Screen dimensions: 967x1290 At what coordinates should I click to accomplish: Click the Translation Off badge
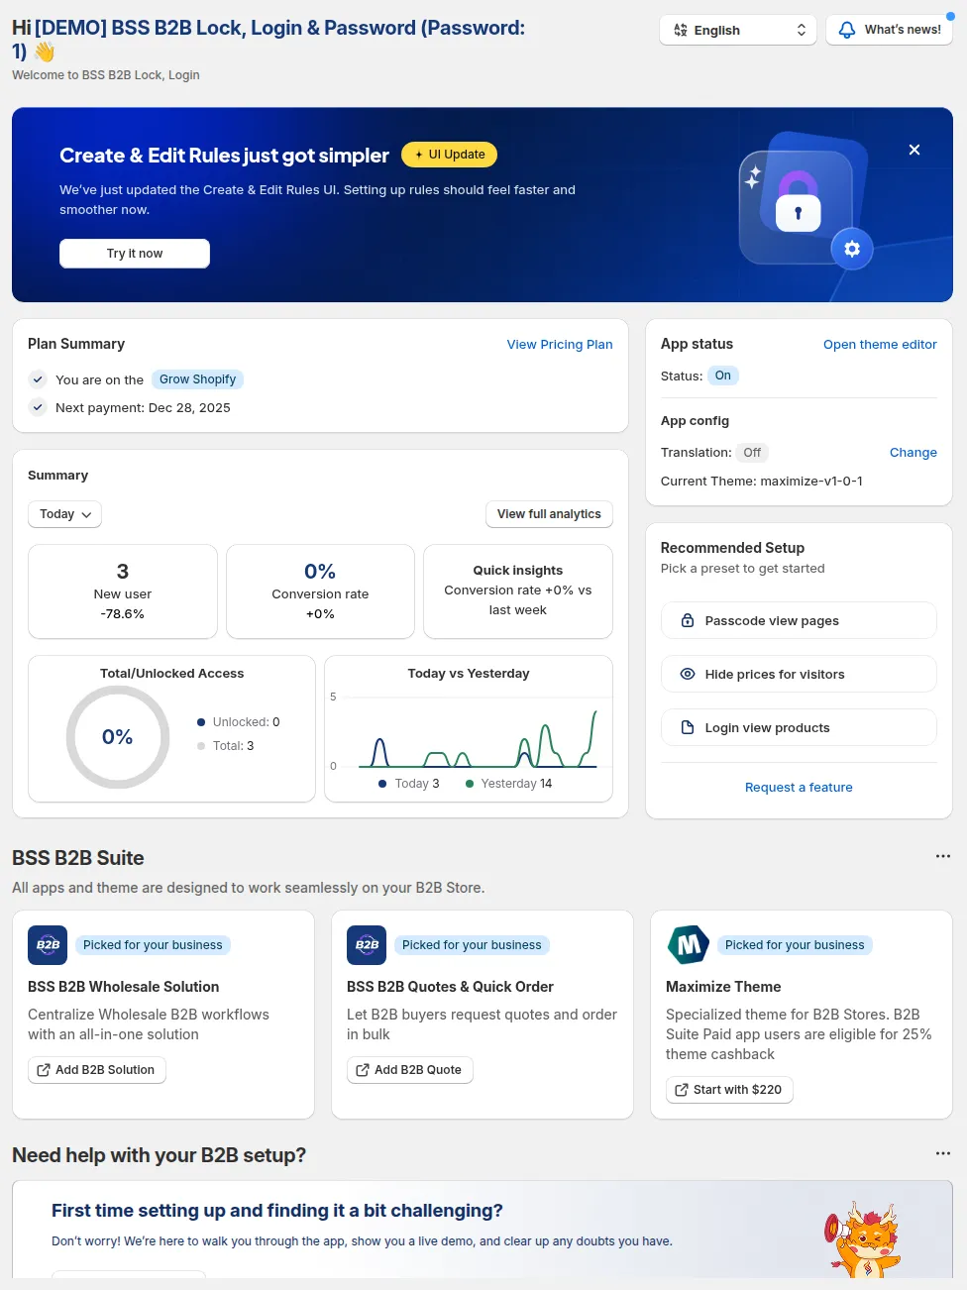752,453
